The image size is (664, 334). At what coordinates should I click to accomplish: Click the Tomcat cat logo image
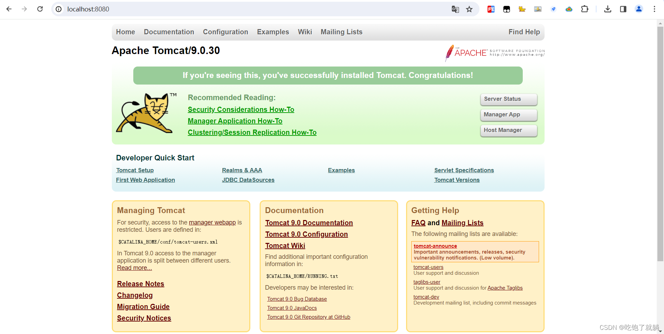coord(146,113)
